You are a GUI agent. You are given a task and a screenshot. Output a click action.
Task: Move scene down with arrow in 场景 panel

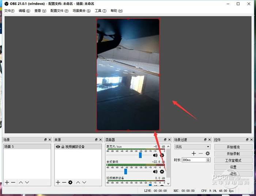(27, 182)
